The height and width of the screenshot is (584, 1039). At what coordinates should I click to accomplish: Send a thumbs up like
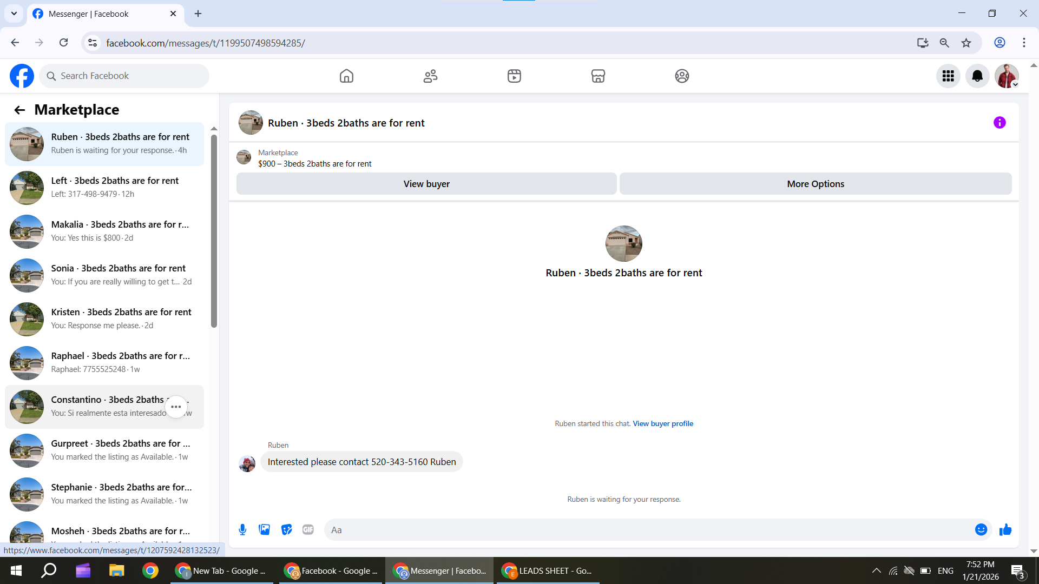click(x=1005, y=530)
